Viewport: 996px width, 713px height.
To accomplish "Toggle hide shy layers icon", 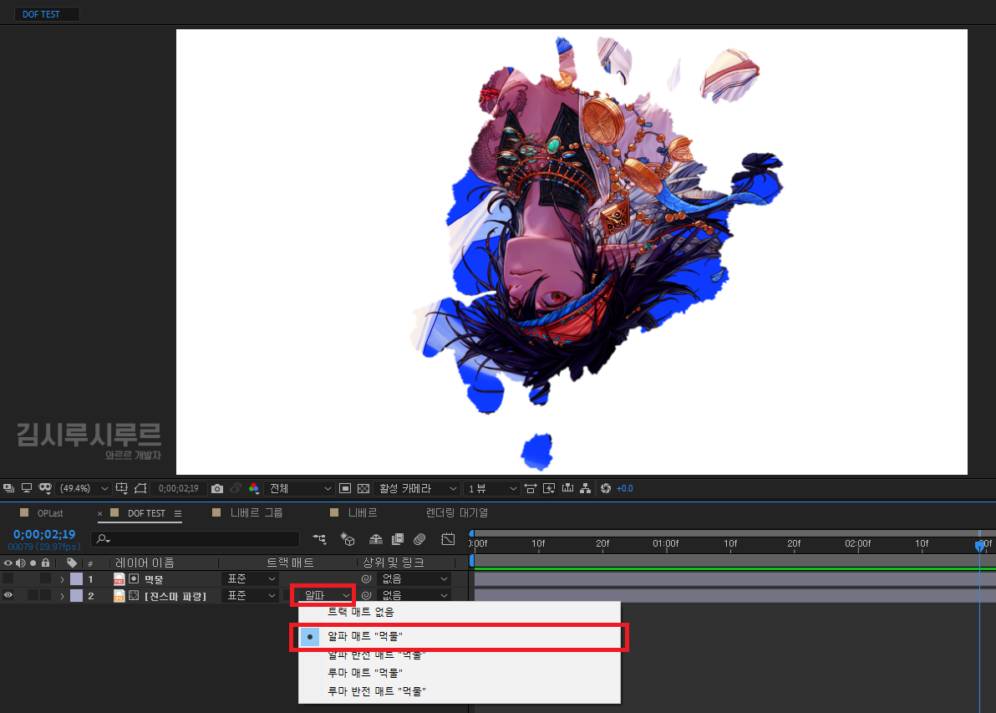I will (376, 539).
